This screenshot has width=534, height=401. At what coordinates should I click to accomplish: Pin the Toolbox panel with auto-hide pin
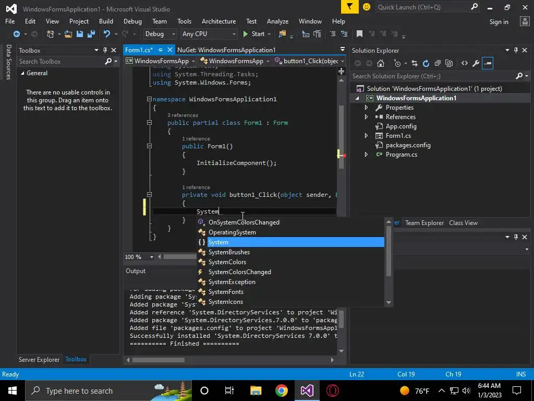pyautogui.click(x=105, y=50)
